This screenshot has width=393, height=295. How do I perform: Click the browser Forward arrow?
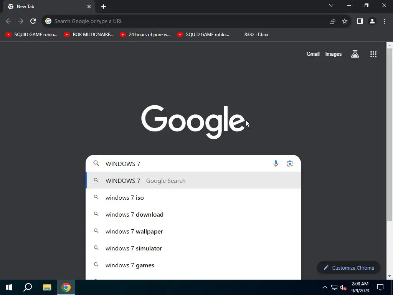point(21,22)
